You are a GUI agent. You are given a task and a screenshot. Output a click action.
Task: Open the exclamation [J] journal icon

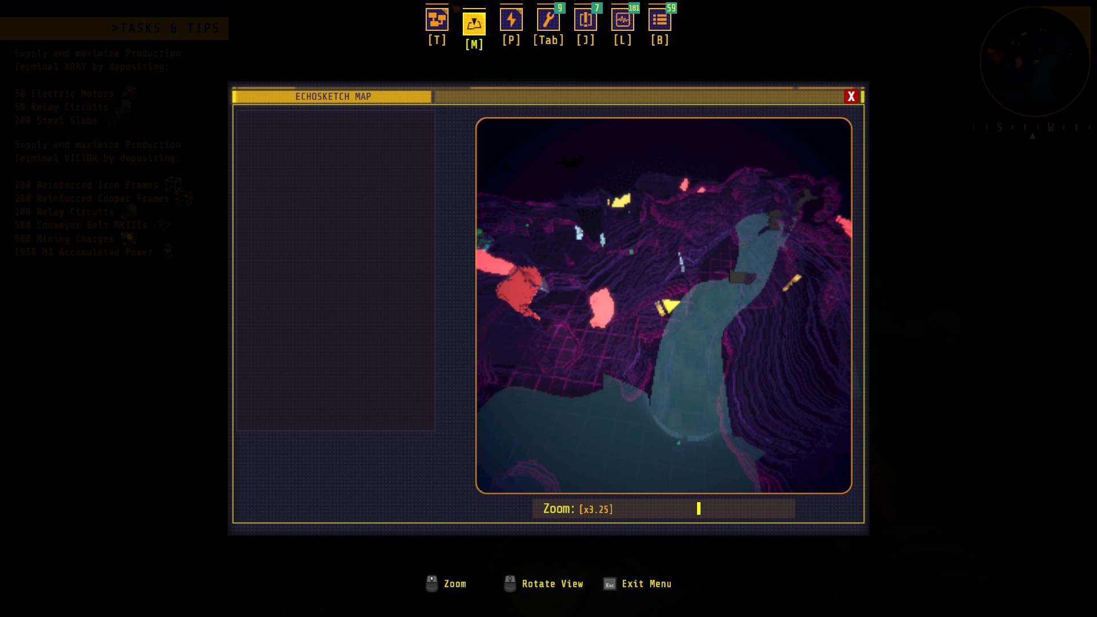point(585,20)
